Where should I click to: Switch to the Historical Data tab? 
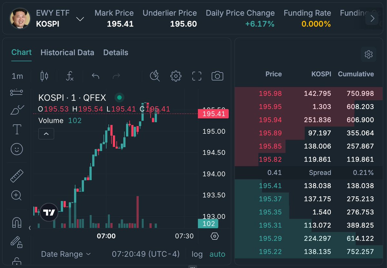pos(67,52)
